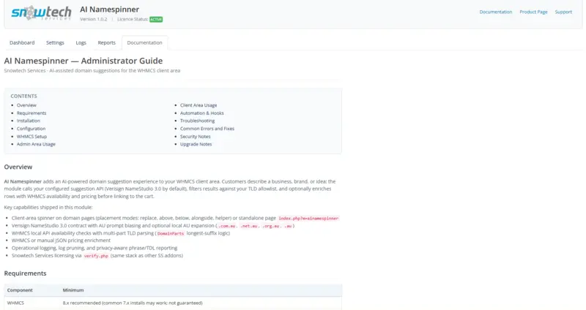Click the Overview section heading
The width and height of the screenshot is (586, 310).
click(18, 167)
